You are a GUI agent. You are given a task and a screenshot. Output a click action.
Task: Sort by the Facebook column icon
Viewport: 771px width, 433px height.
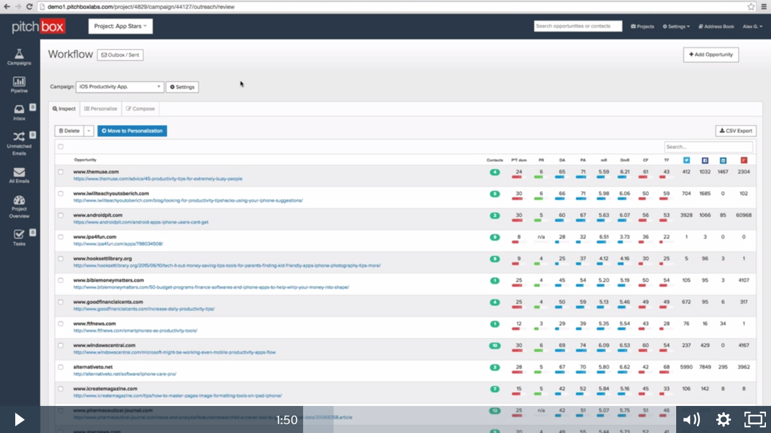pos(705,161)
